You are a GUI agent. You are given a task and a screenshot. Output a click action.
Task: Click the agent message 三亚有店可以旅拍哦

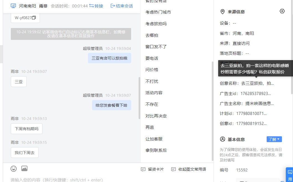coord(109,58)
